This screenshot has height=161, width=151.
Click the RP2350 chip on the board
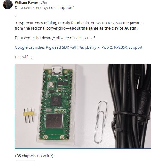click(x=56, y=101)
